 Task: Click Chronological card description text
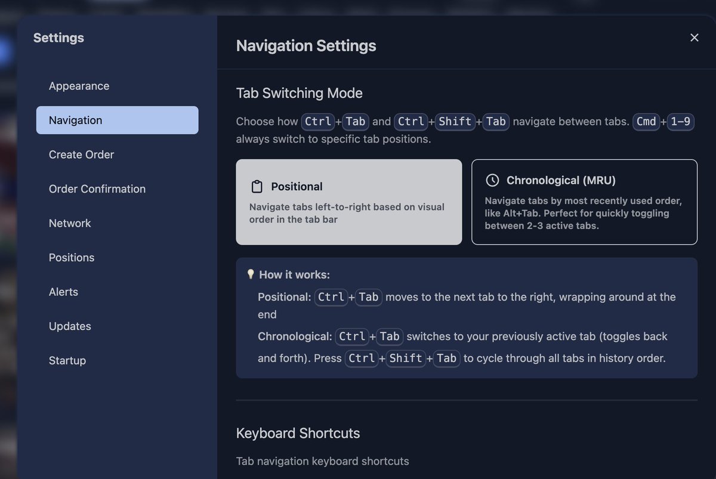pos(583,213)
